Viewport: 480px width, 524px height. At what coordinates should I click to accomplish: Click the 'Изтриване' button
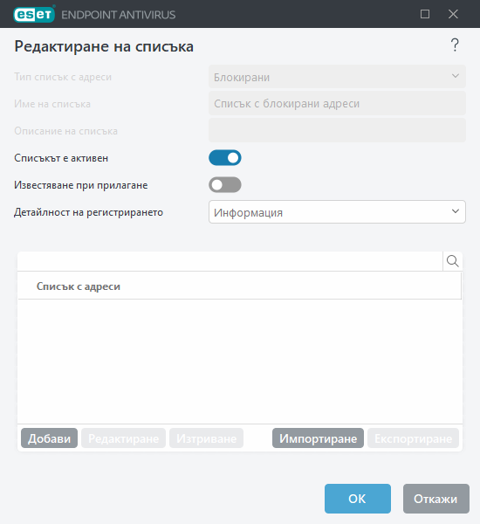coord(206,438)
